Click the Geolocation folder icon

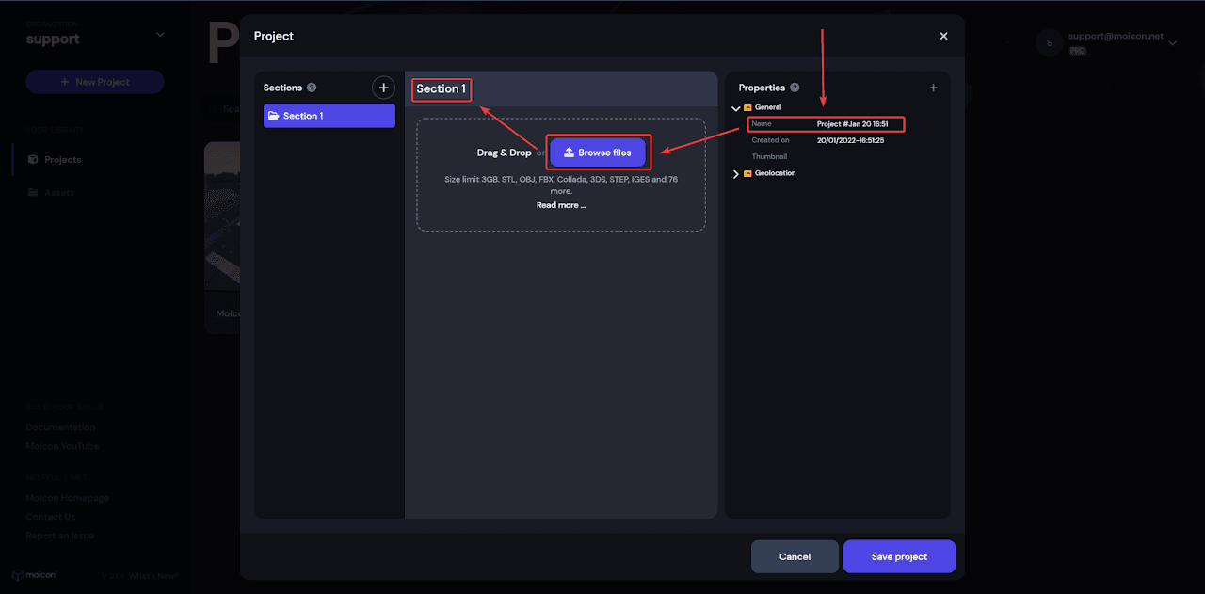point(747,173)
